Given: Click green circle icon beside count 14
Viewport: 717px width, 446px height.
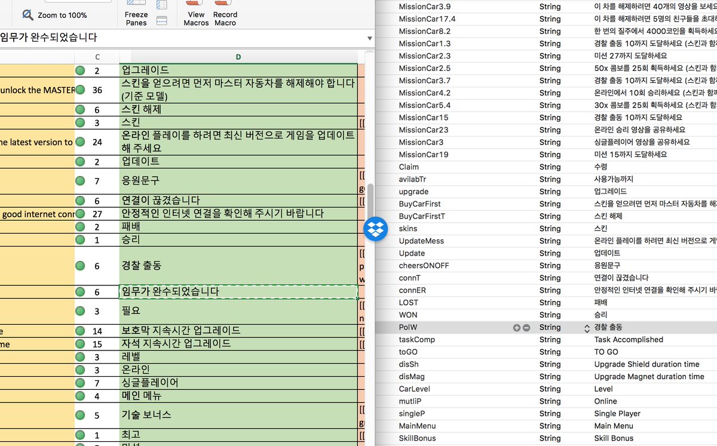Looking at the screenshot, I should (x=80, y=331).
